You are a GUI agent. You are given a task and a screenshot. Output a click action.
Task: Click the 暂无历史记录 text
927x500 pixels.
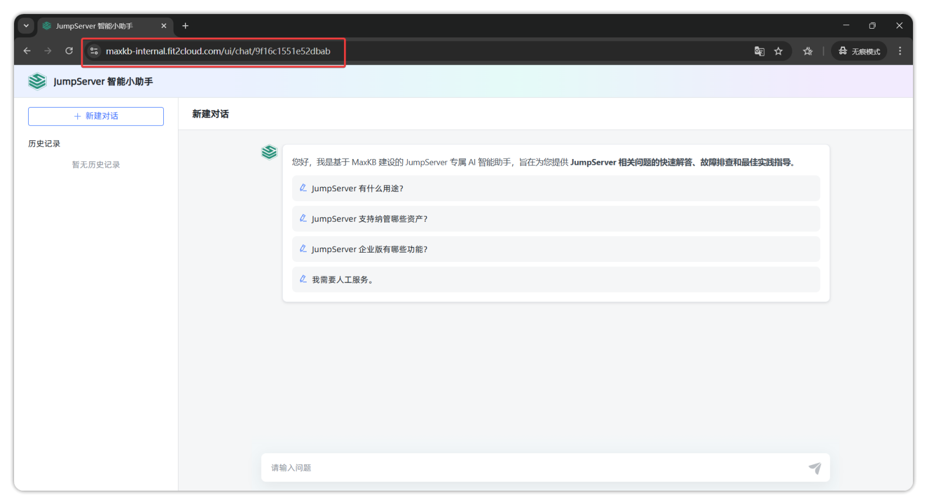[x=96, y=165]
